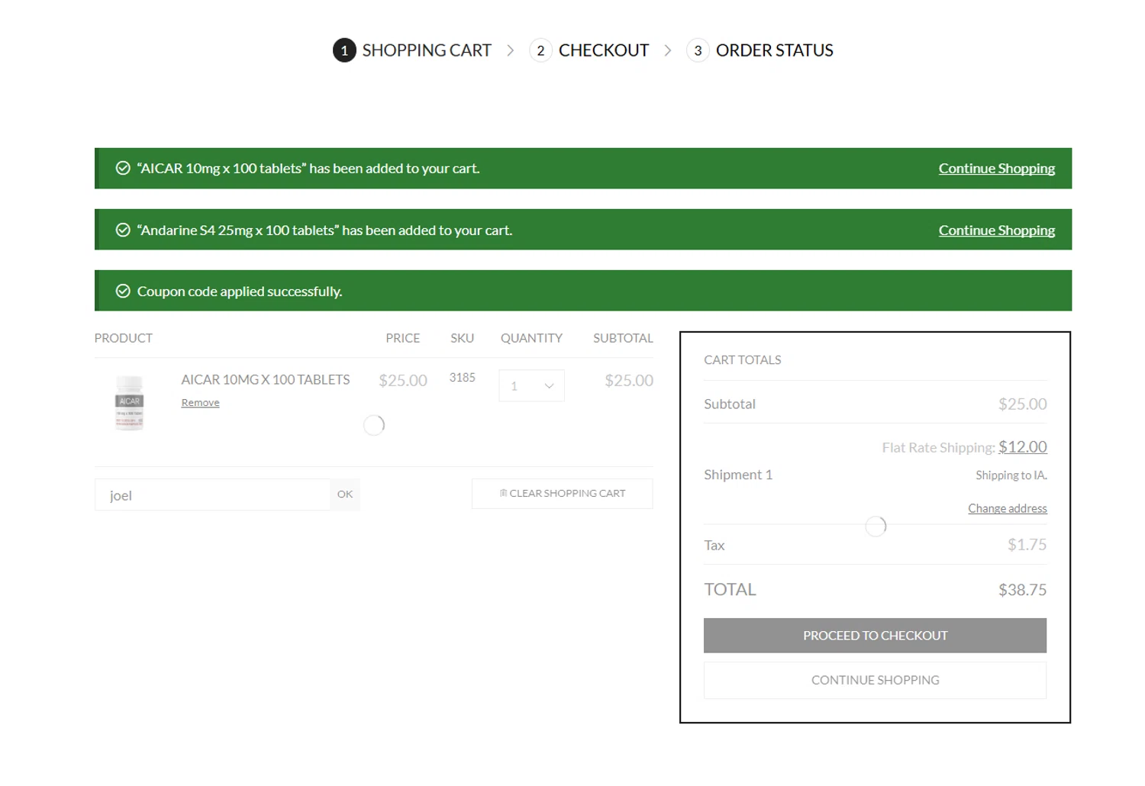Remove AICAR tablets from cart
Image resolution: width=1145 pixels, height=786 pixels.
click(200, 402)
